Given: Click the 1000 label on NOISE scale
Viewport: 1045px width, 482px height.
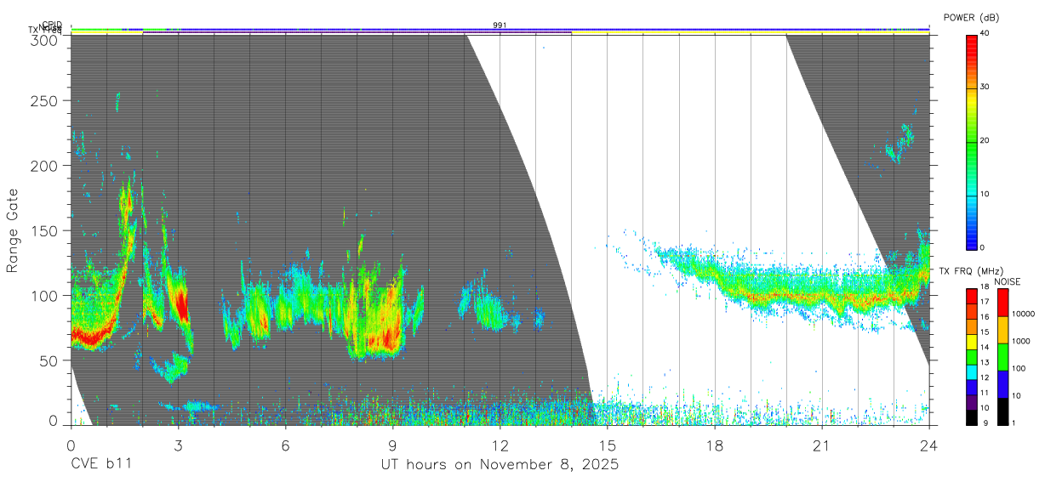Looking at the screenshot, I should point(1020,341).
